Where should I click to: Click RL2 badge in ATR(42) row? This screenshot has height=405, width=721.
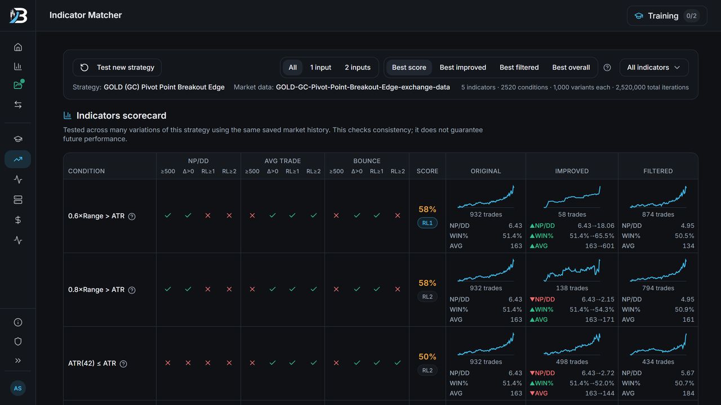[x=428, y=370]
